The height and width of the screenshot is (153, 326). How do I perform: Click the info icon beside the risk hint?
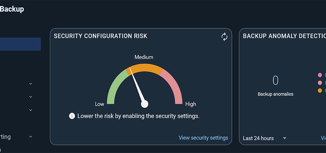[72, 116]
